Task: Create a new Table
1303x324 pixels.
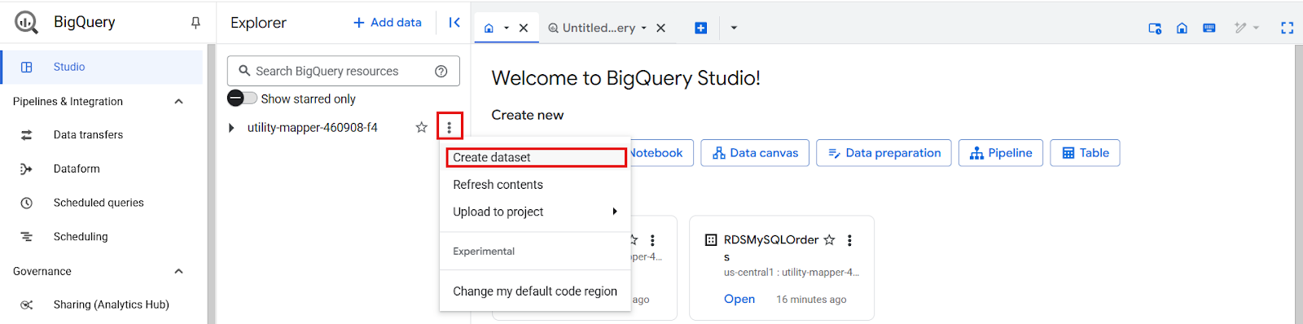Action: (1085, 153)
